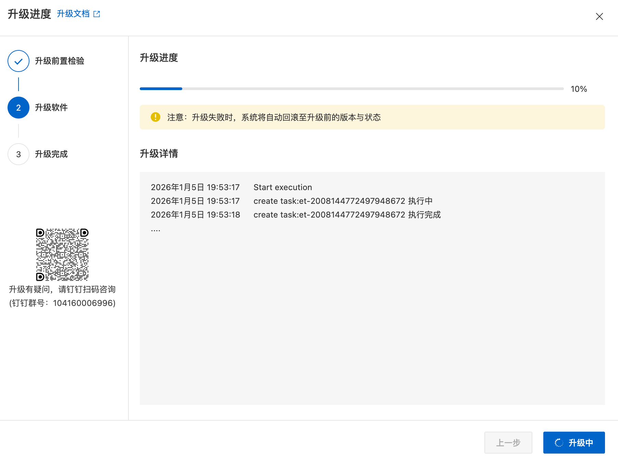This screenshot has width=618, height=457.
Task: Click the 19:53:18 timestamp
Action: (x=223, y=215)
